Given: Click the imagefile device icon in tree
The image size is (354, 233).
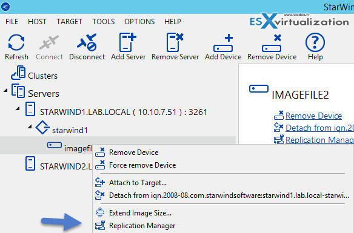Looking at the screenshot, I should tap(55, 145).
